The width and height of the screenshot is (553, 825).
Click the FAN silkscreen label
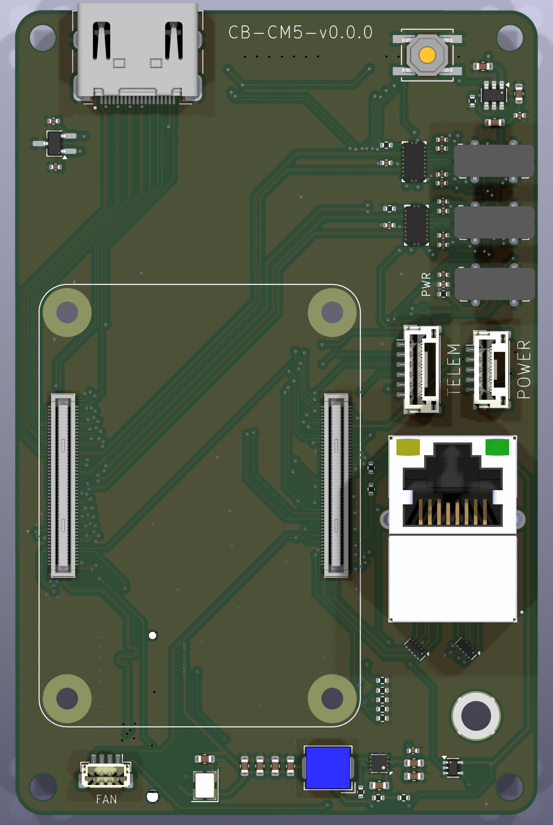point(106,799)
